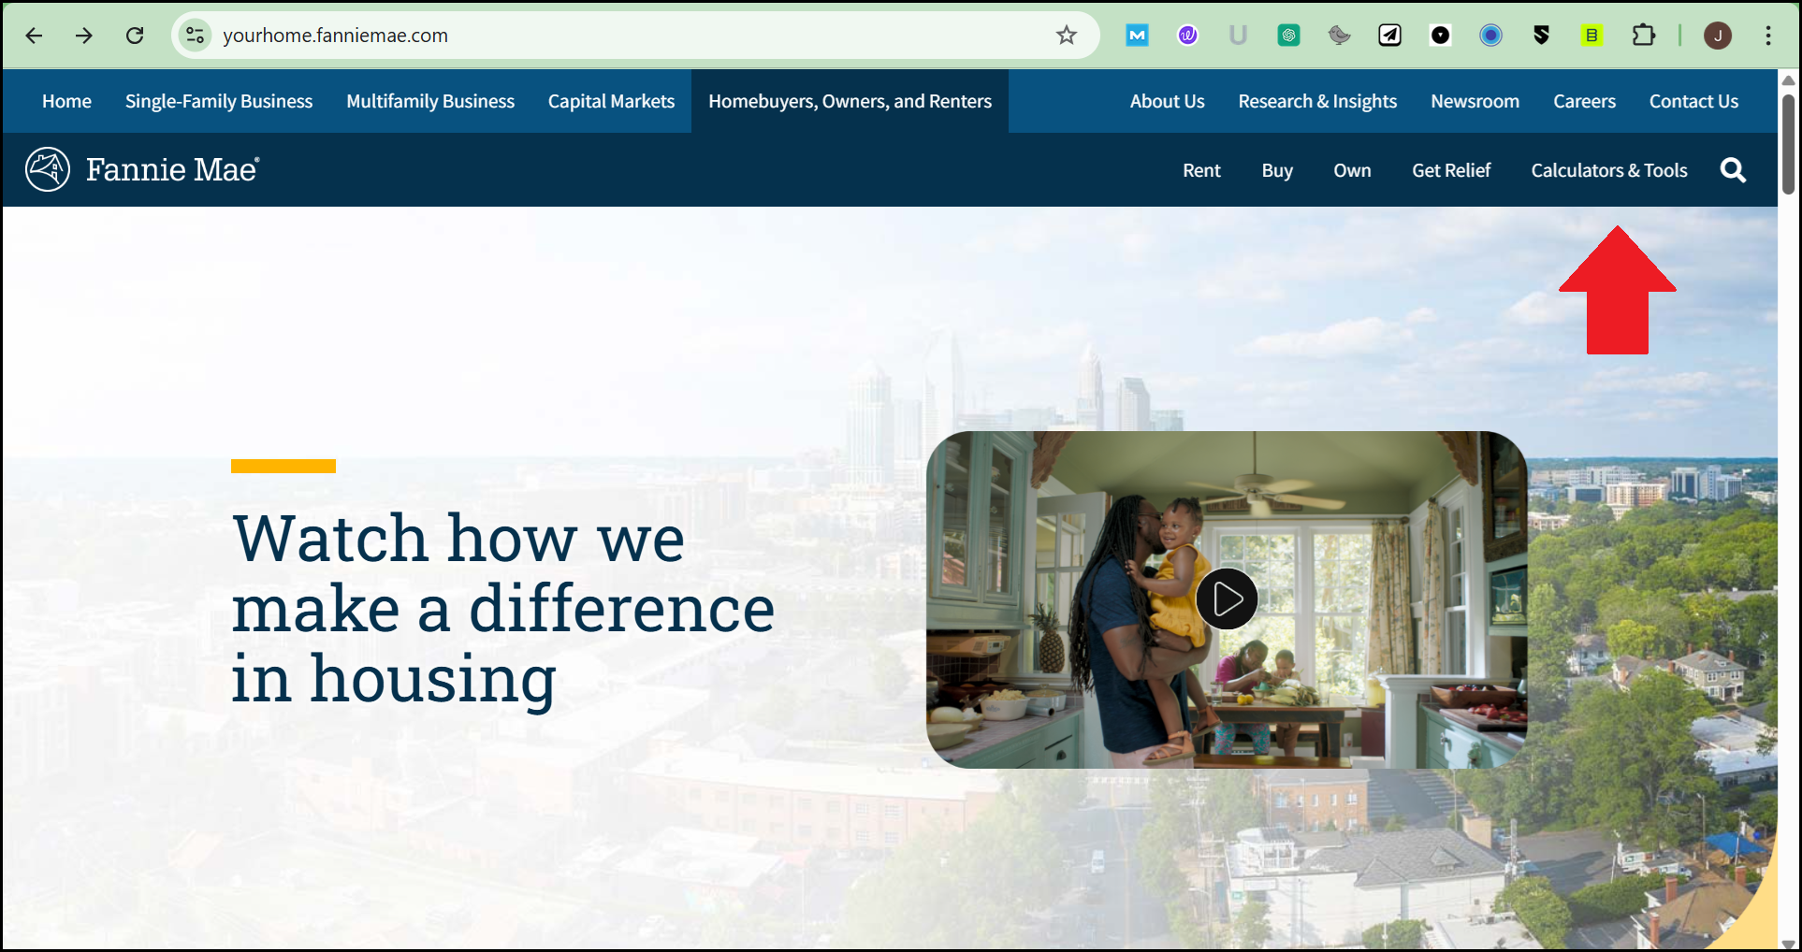The height and width of the screenshot is (952, 1802).
Task: Click the page's vertical scrollbar thumb
Action: pyautogui.click(x=1789, y=144)
